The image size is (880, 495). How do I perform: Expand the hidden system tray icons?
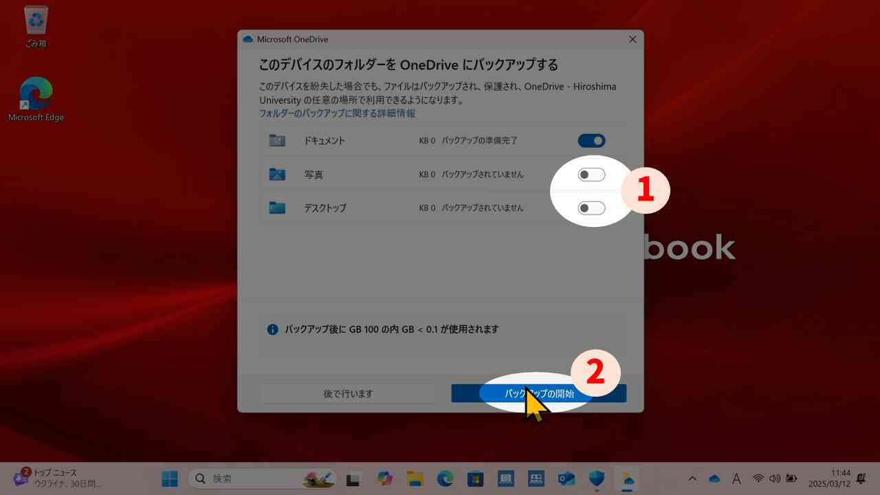click(x=692, y=478)
